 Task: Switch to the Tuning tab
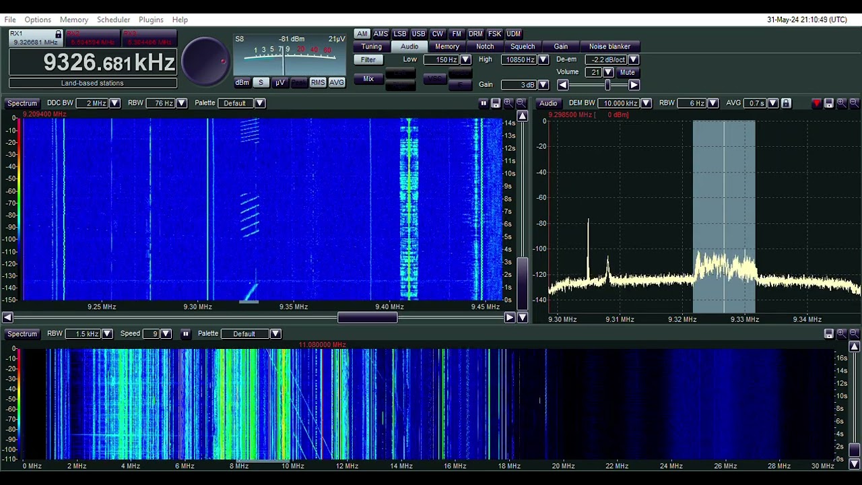coord(371,46)
